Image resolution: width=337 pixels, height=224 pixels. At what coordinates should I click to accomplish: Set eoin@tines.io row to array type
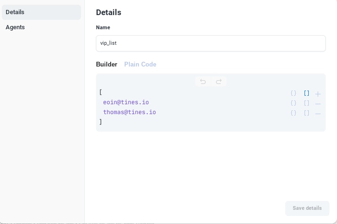pyautogui.click(x=306, y=103)
